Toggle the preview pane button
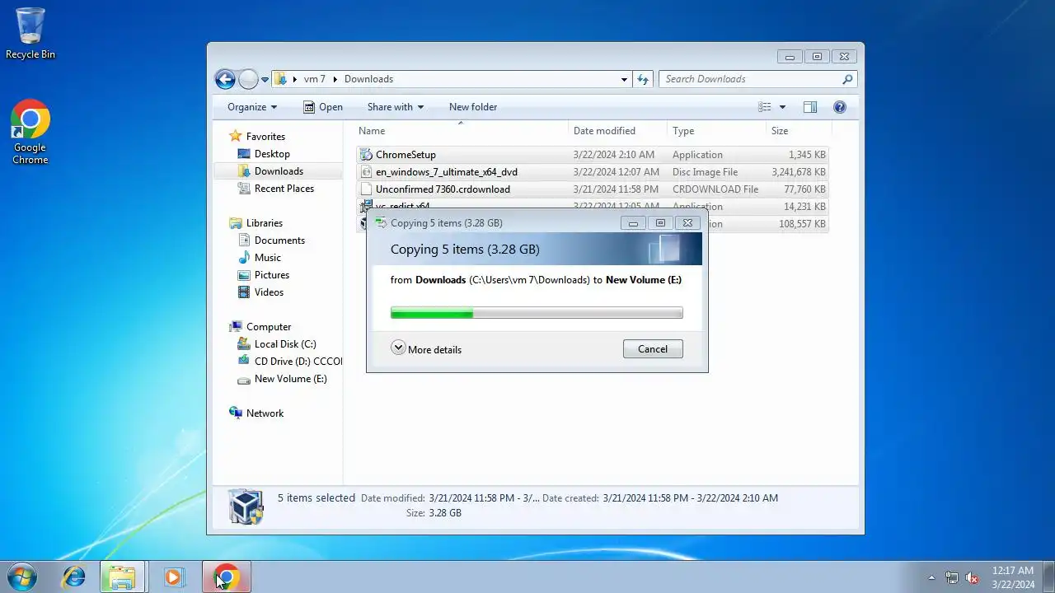The image size is (1055, 593). click(x=810, y=107)
